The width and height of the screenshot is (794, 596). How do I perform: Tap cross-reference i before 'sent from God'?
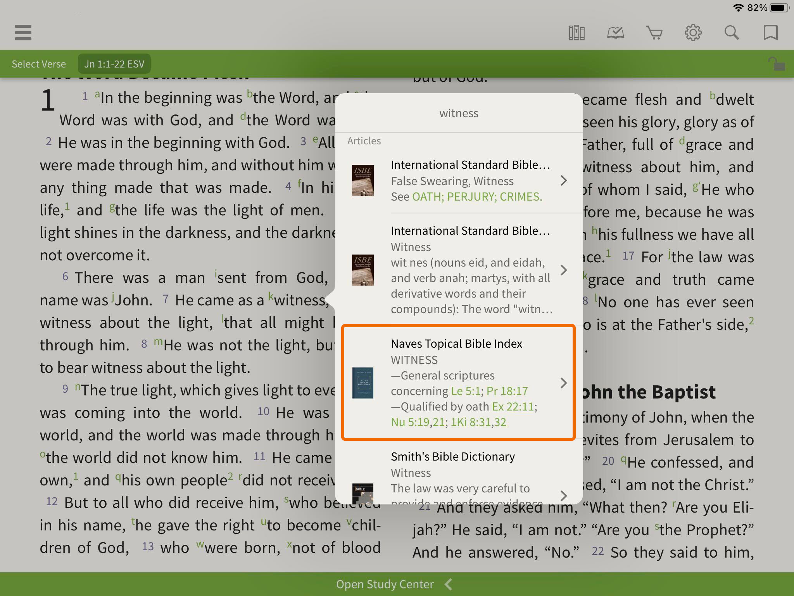pos(216,274)
